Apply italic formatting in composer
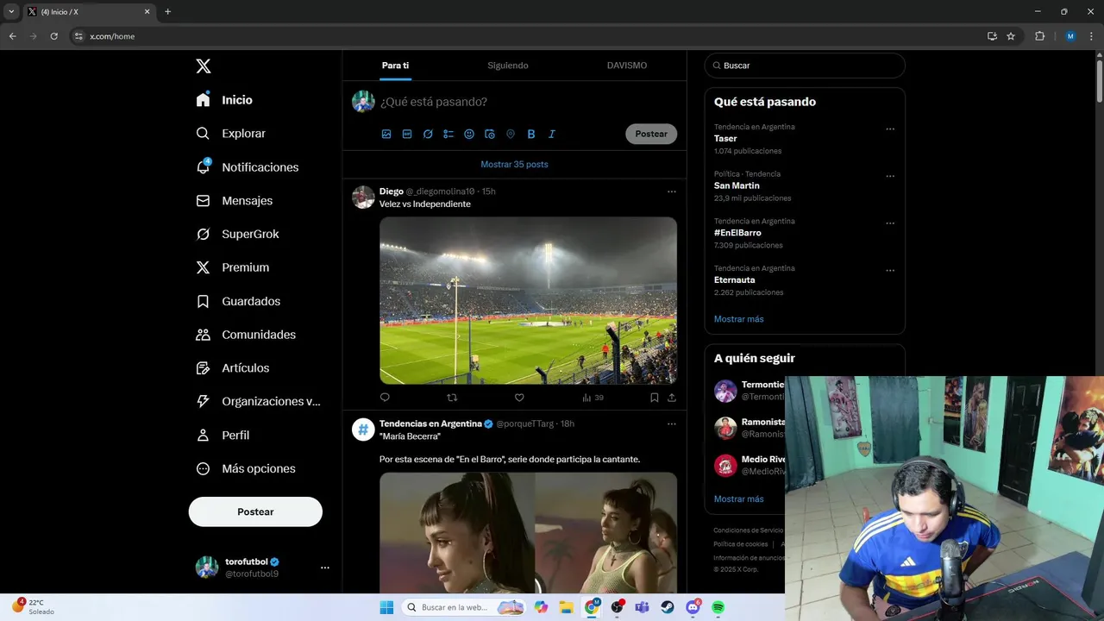 552,134
